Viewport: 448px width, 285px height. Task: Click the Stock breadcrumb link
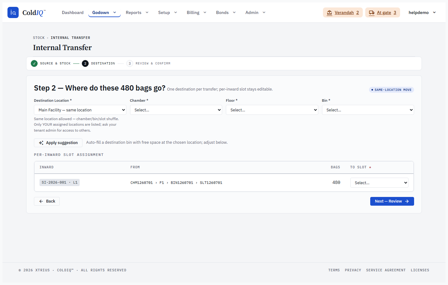tap(39, 38)
